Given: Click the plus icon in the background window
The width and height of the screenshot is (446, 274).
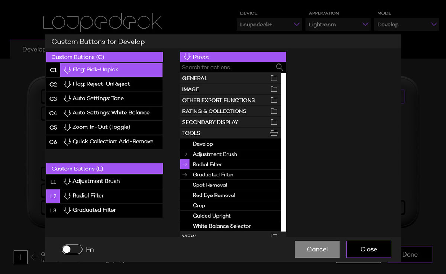Looking at the screenshot, I should [20, 257].
